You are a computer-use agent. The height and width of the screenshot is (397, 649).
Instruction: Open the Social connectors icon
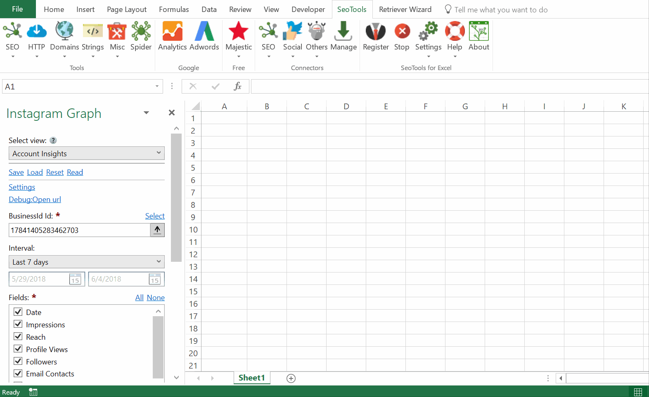pyautogui.click(x=293, y=31)
